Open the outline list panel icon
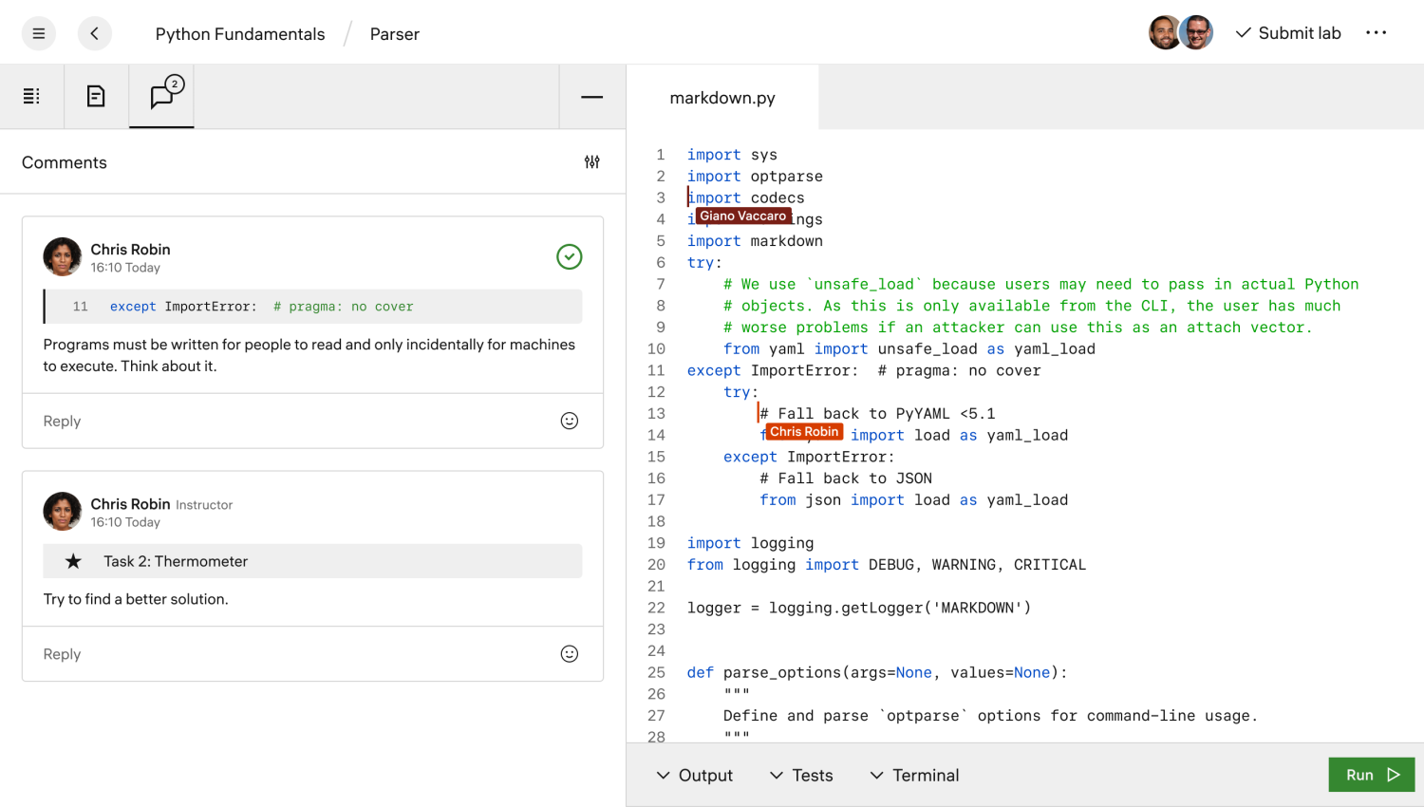Image resolution: width=1424 pixels, height=807 pixels. [x=31, y=96]
